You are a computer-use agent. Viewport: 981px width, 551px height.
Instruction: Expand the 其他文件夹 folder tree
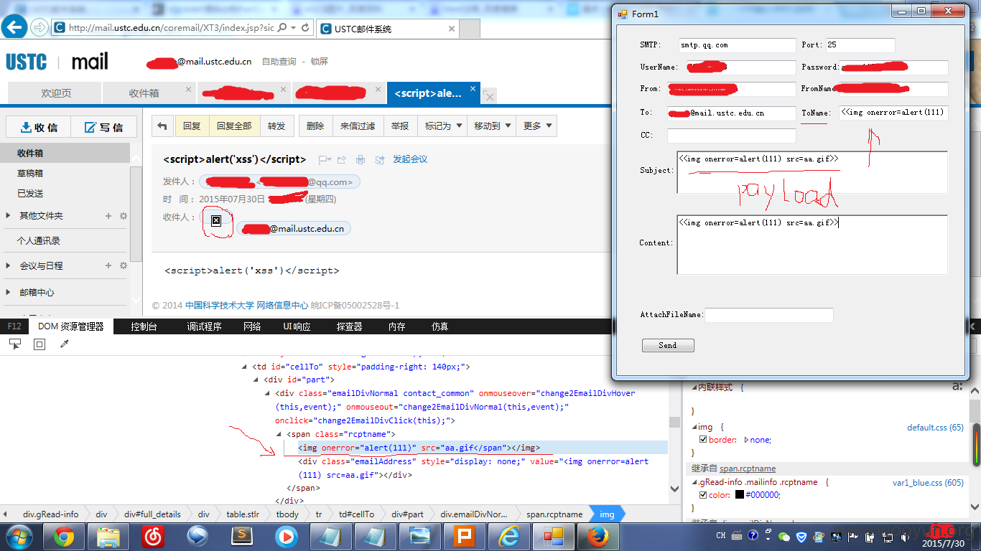tap(9, 215)
